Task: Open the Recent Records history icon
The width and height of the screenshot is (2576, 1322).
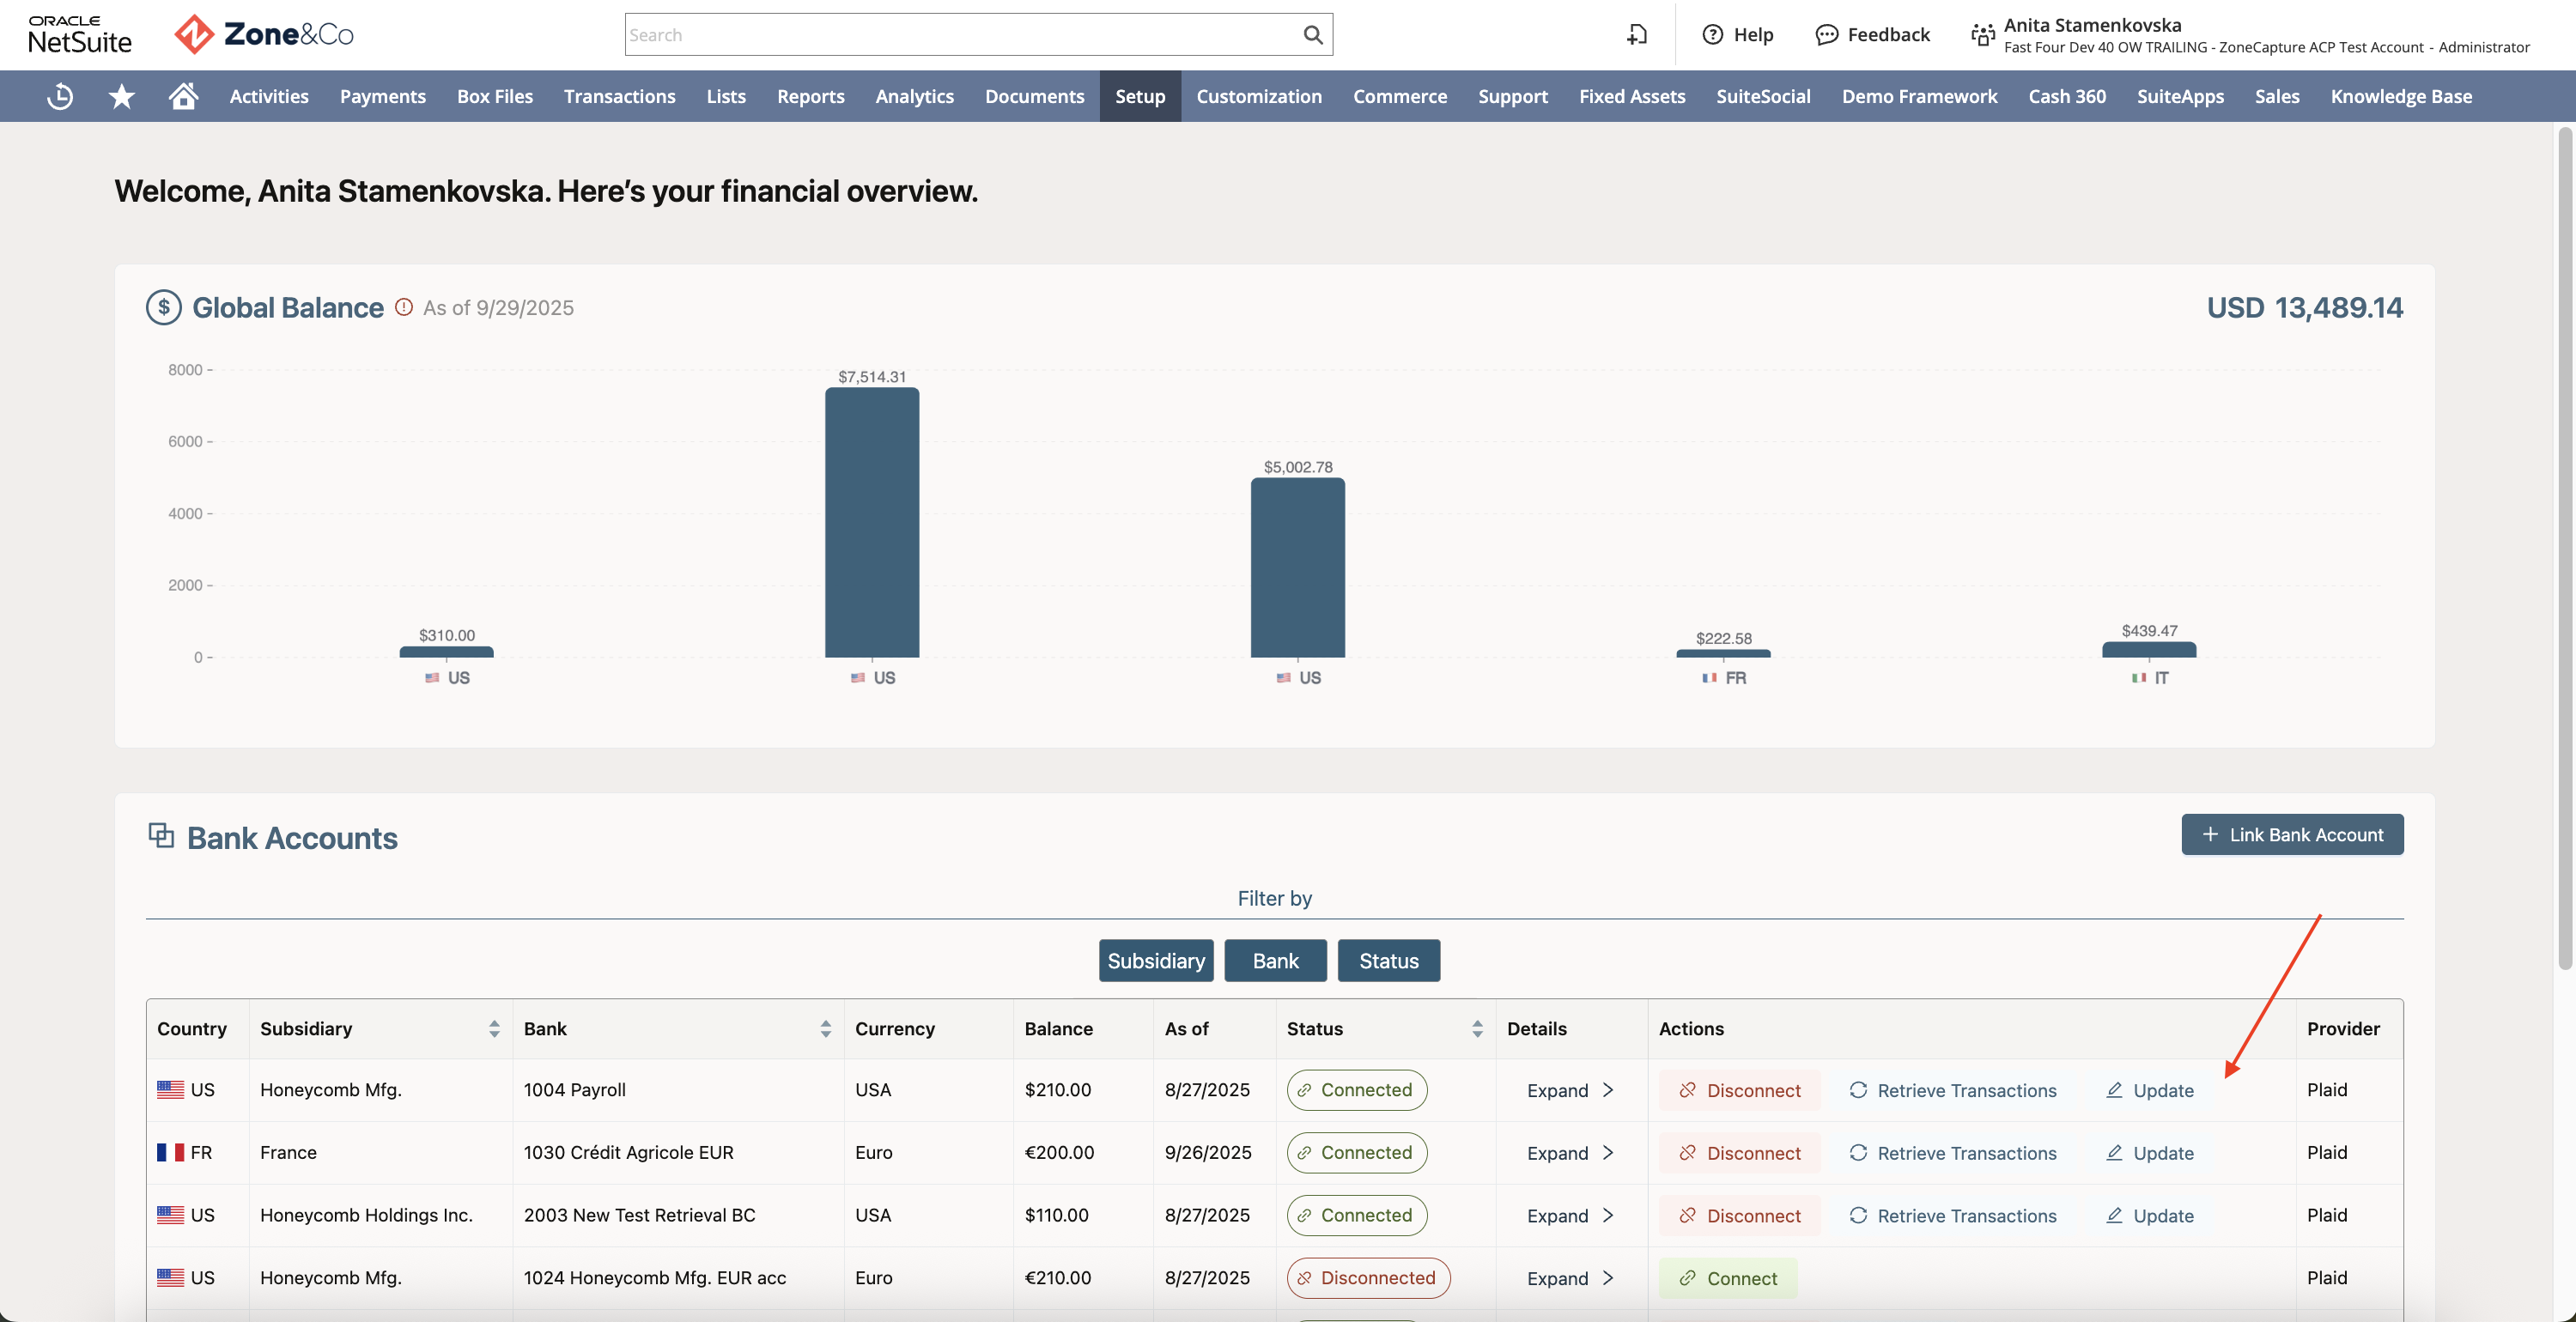Action: pyautogui.click(x=60, y=96)
